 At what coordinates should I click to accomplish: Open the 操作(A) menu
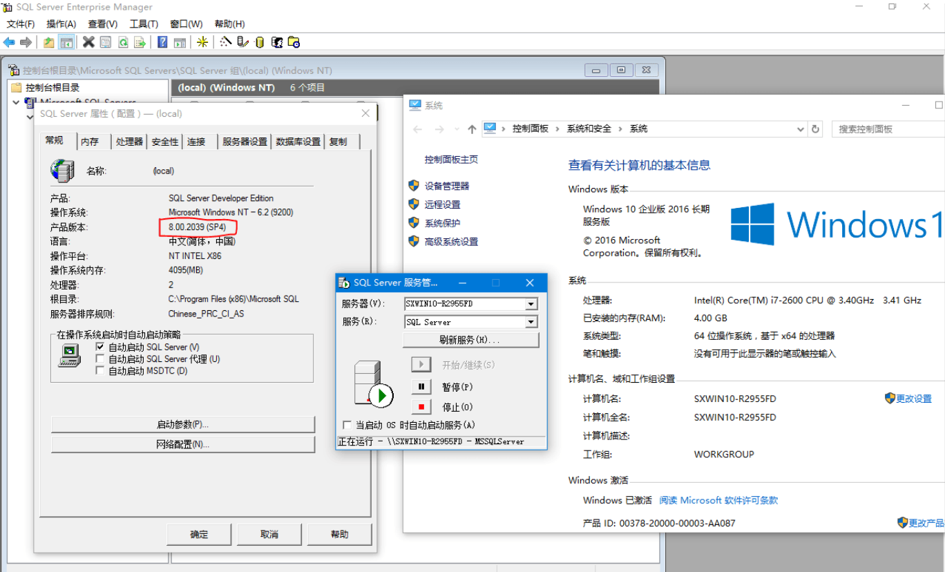(x=61, y=24)
